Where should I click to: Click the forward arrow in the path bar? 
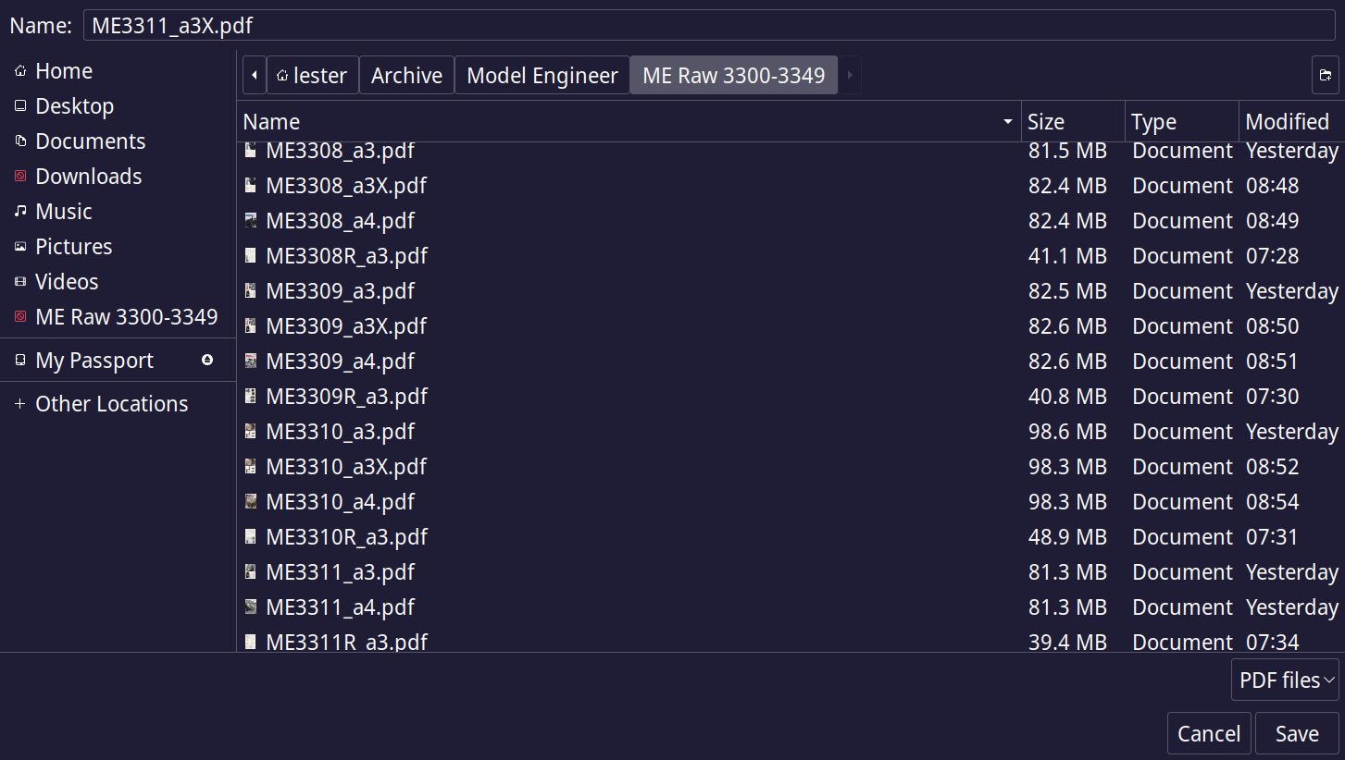click(x=850, y=76)
